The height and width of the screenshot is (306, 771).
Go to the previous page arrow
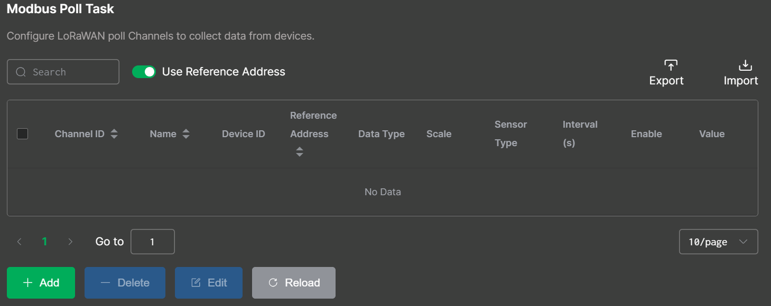[x=20, y=242]
